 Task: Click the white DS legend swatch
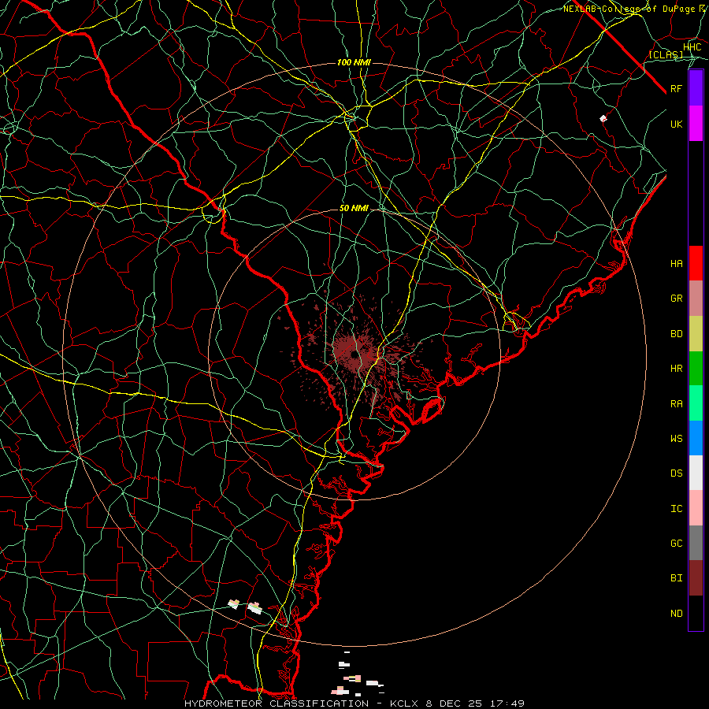pos(696,473)
